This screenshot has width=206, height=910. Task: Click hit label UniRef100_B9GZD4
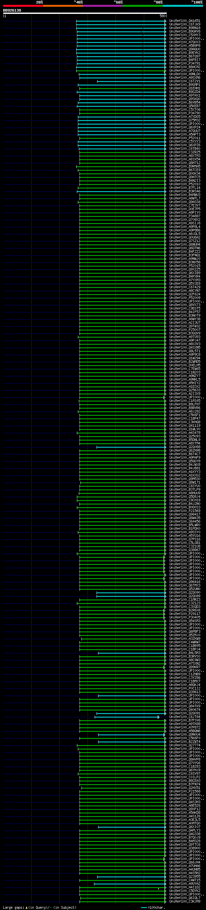[184, 92]
